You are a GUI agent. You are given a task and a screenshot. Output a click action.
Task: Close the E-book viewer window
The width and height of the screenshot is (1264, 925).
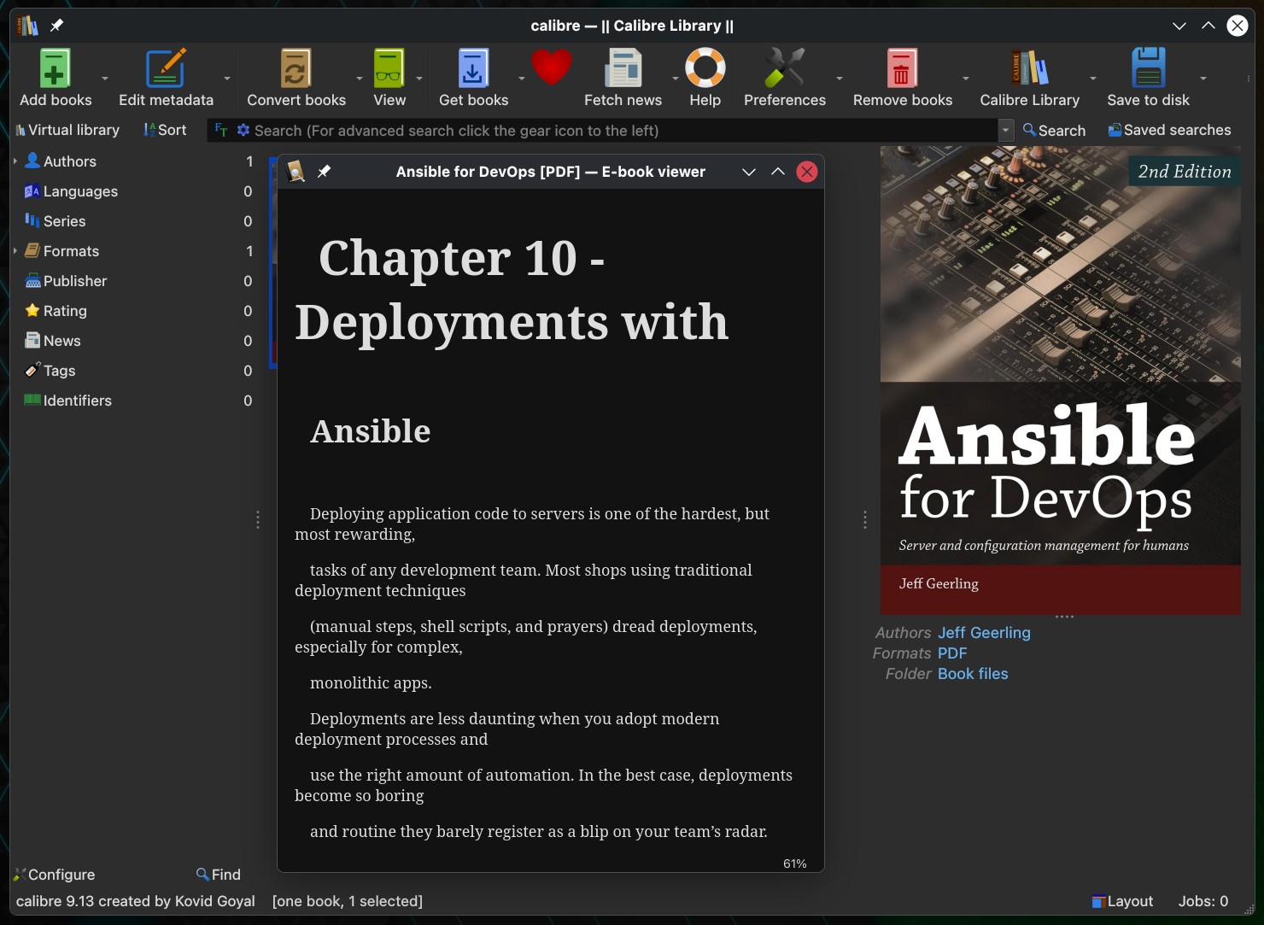807,172
